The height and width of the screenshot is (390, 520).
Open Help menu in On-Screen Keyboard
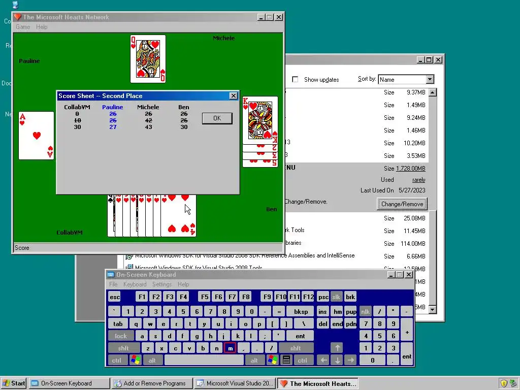point(183,284)
